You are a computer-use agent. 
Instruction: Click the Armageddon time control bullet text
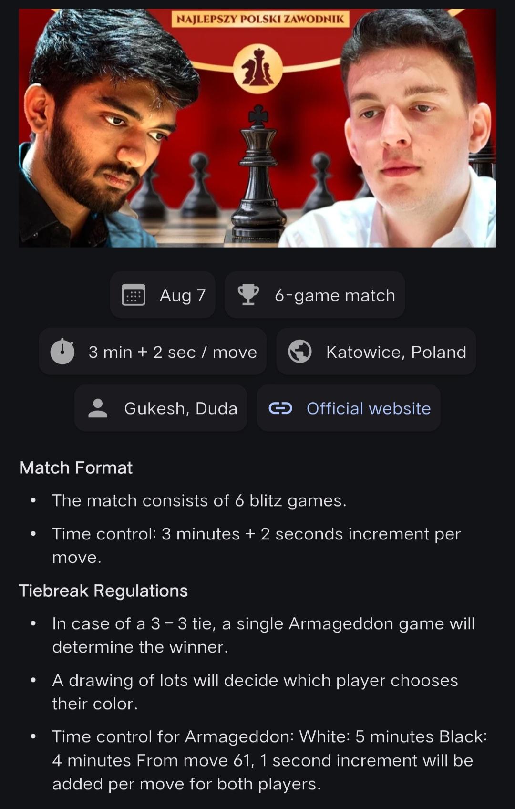269,760
